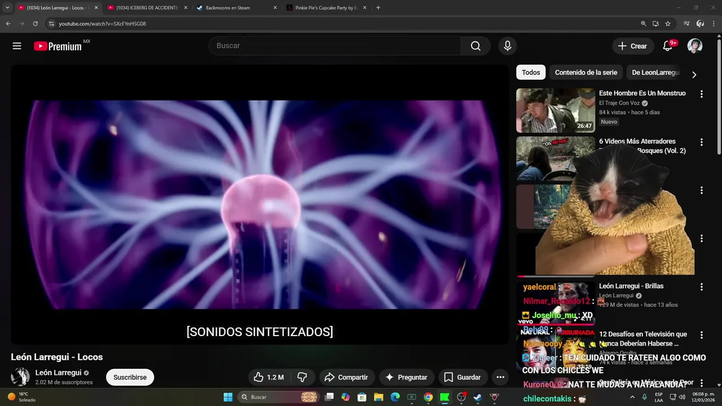The height and width of the screenshot is (406, 722).
Task: Like the video with thumbs up
Action: tap(268, 377)
